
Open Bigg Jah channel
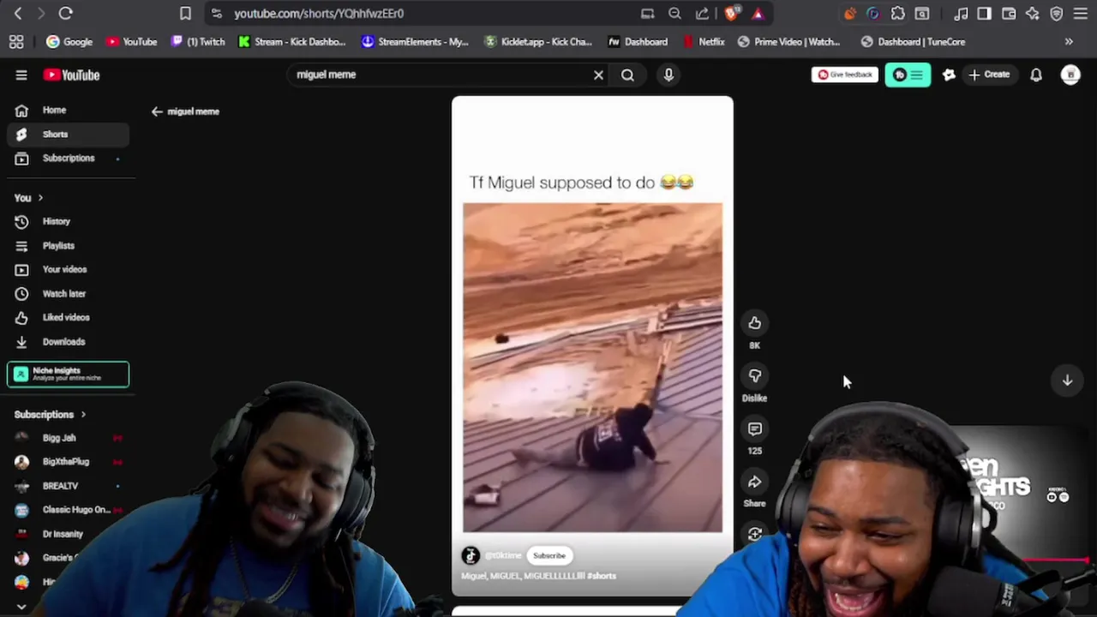(x=68, y=438)
